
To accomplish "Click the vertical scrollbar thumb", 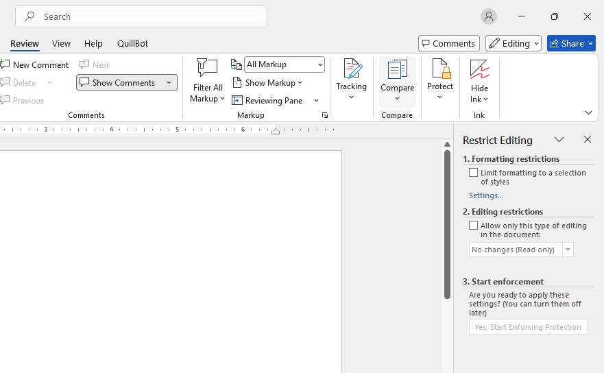I will coord(447,224).
